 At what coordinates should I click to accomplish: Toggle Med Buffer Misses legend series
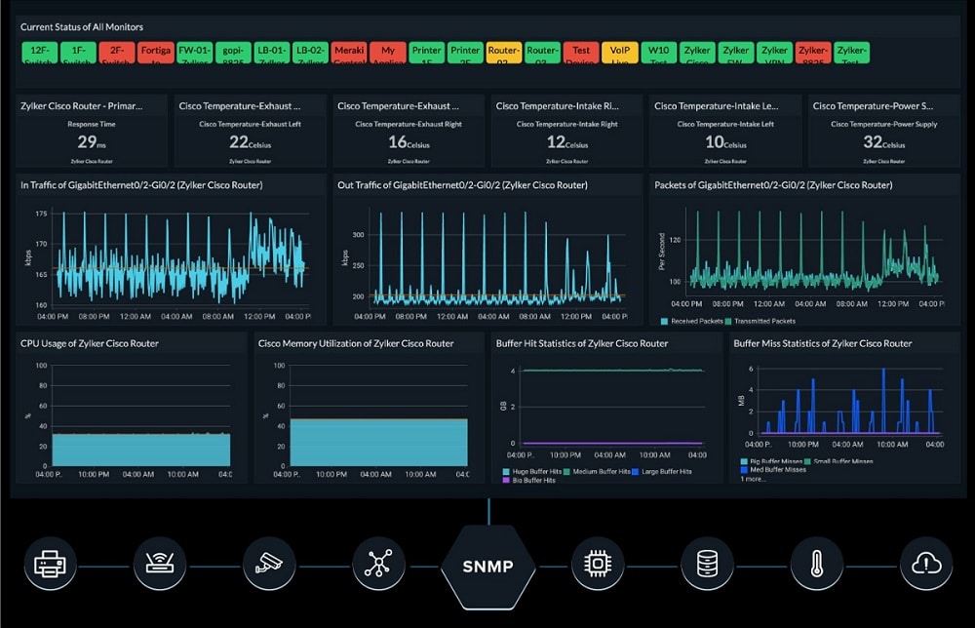773,470
